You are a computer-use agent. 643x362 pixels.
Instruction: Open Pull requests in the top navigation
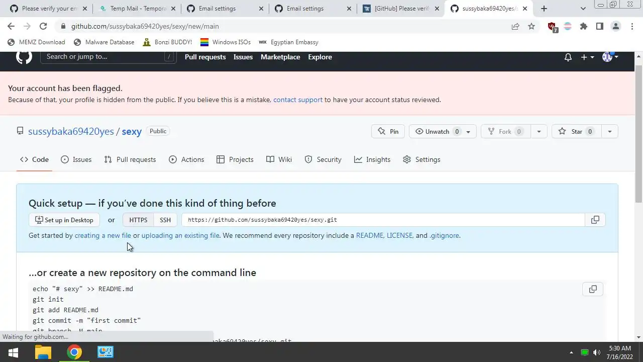point(205,57)
